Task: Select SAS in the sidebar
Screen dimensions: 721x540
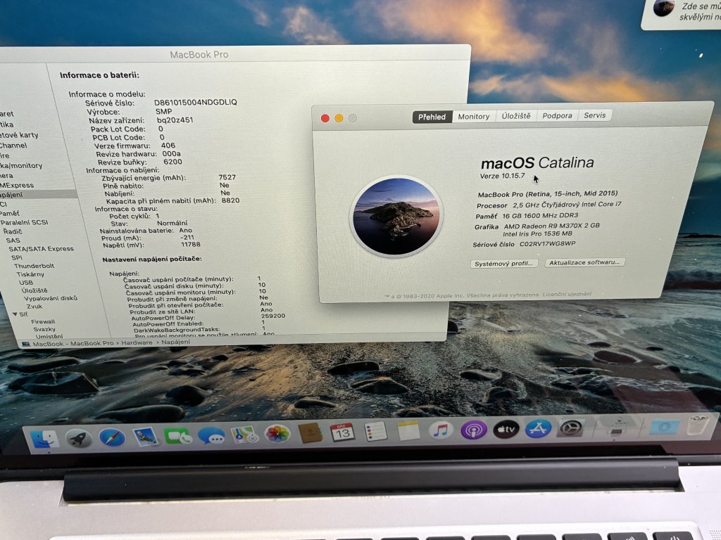Action: pyautogui.click(x=13, y=240)
